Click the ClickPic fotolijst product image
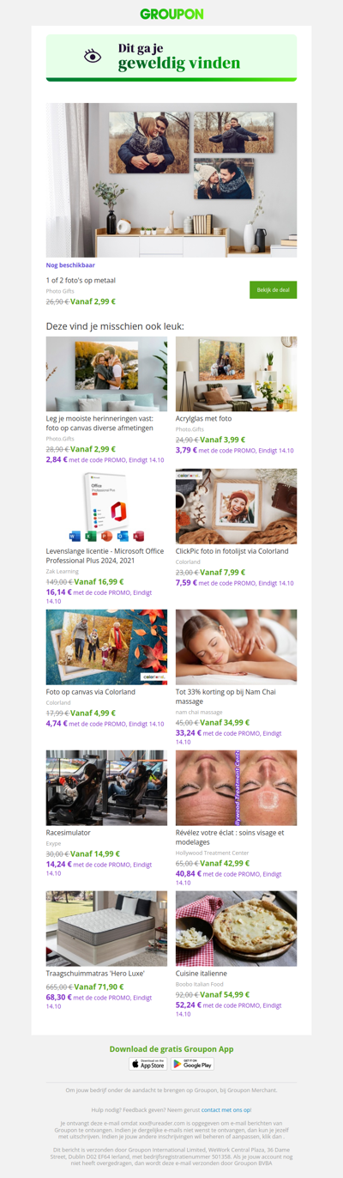The width and height of the screenshot is (343, 1178). 236,507
